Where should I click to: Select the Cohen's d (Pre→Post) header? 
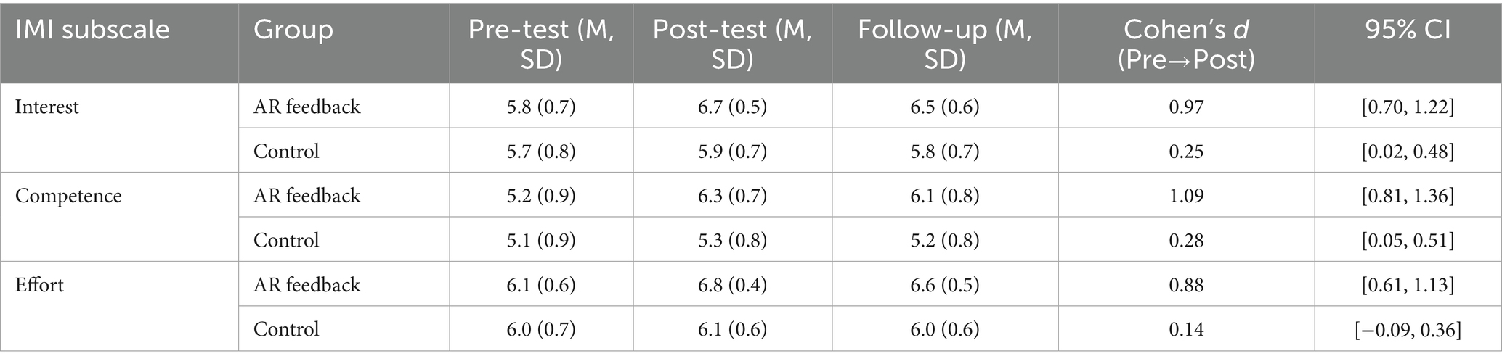[1186, 44]
